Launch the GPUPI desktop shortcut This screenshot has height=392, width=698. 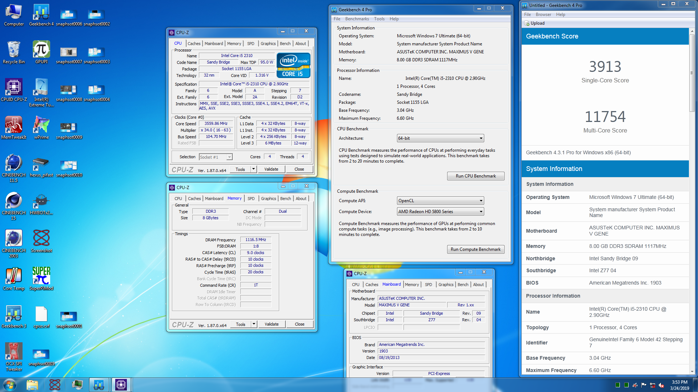coord(41,53)
